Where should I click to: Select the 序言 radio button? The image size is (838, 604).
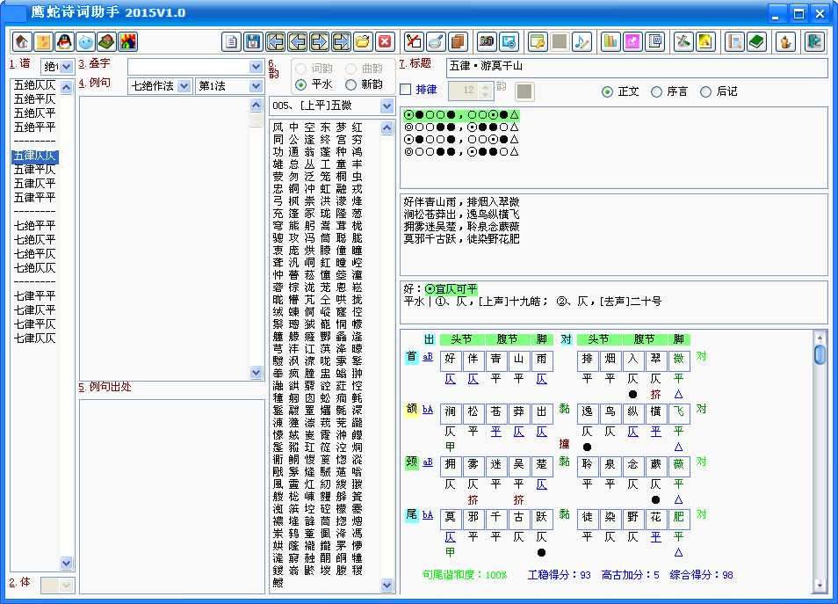pos(656,91)
